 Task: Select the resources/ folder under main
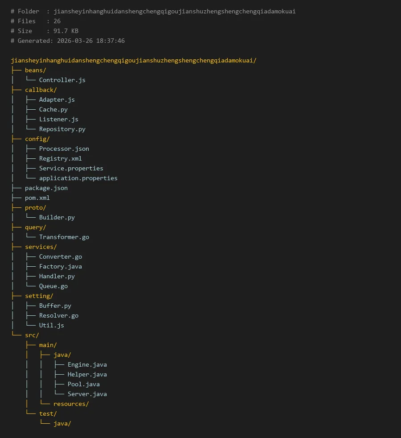pyautogui.click(x=71, y=404)
